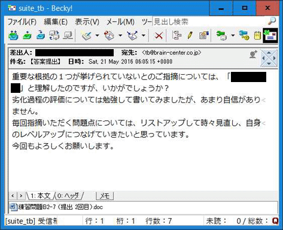
Task: Click the remote mailbox transfer icon
Action: (x=54, y=35)
